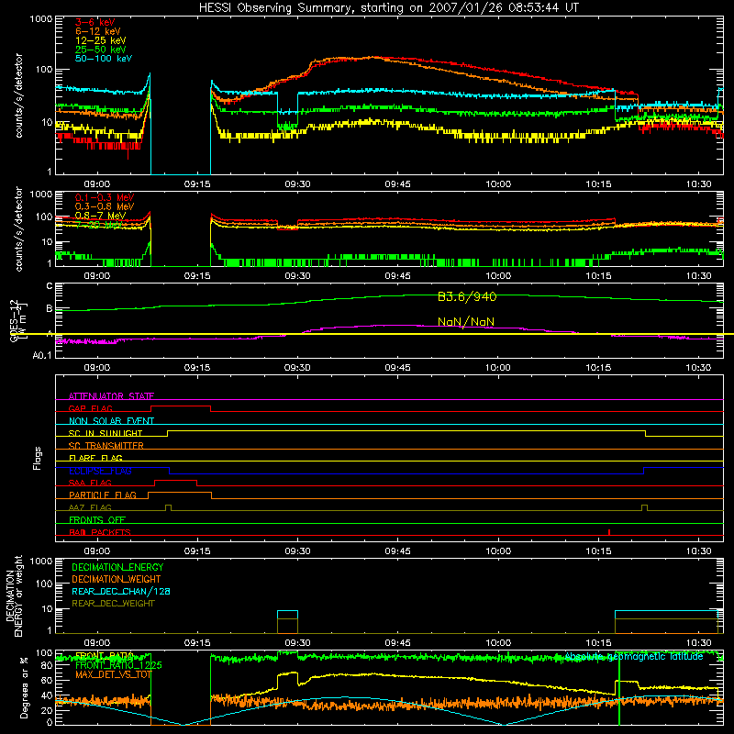Click the red BAD_PACKETS spike near 10:15

[x=609, y=532]
